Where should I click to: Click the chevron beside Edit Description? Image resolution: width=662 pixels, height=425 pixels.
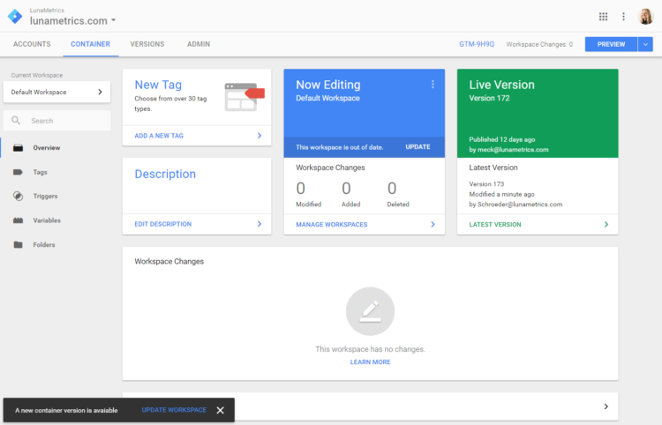(x=260, y=224)
